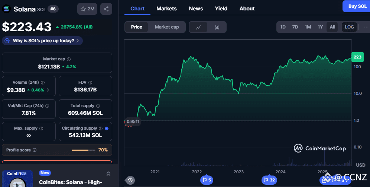Open the About tab
370x187 pixels.
point(247,9)
